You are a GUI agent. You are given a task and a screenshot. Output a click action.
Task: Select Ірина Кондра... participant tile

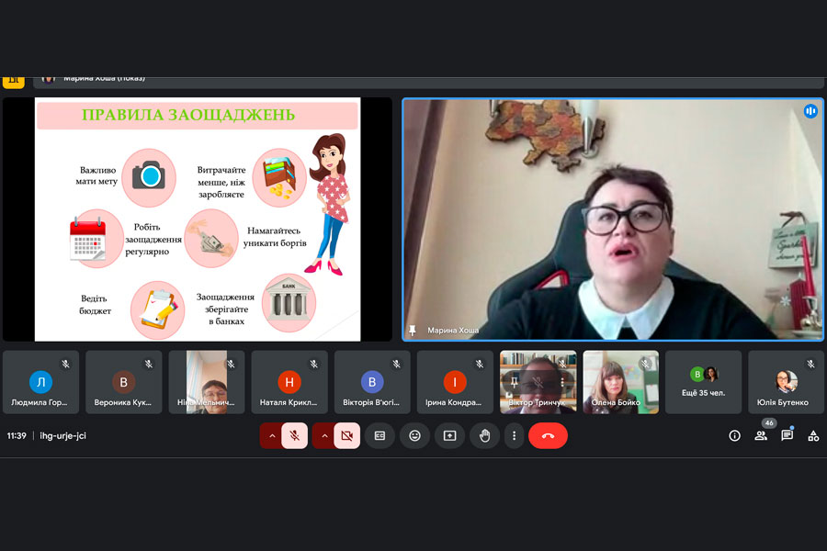point(455,382)
